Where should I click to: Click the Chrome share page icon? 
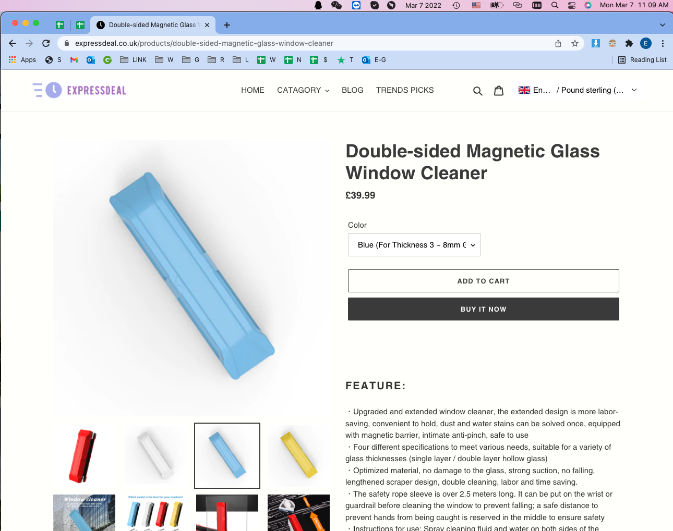pyautogui.click(x=558, y=43)
